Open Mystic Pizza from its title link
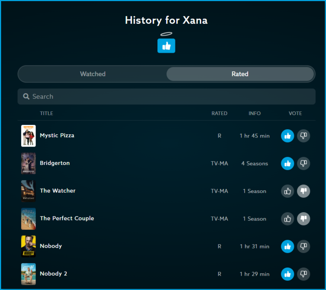 point(57,135)
